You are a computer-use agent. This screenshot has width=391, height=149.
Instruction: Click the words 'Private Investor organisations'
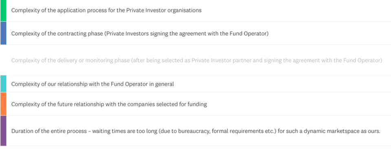coord(164,11)
